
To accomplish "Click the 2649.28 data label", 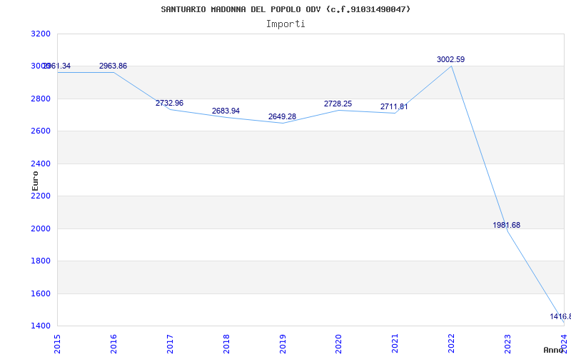I will (x=282, y=116).
